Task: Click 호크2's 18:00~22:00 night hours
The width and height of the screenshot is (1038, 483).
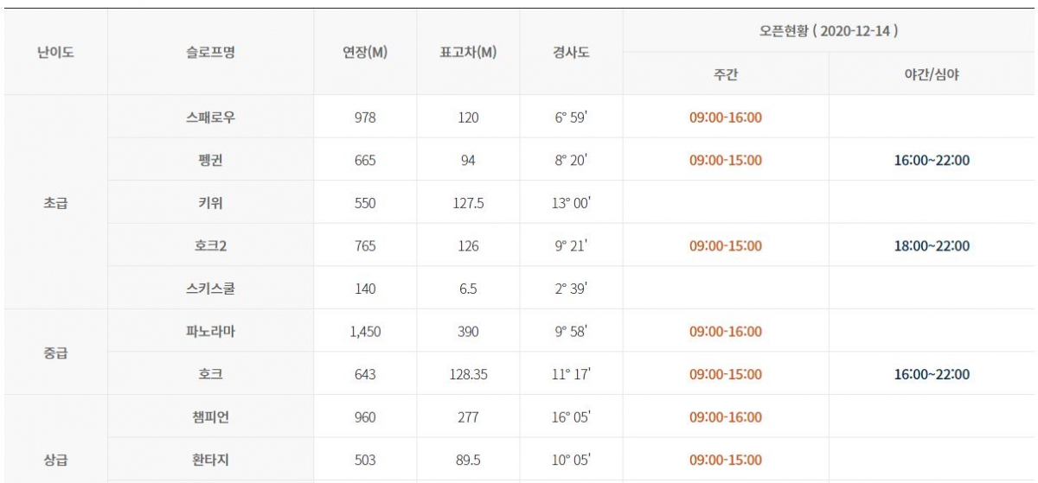Action: pyautogui.click(x=932, y=246)
